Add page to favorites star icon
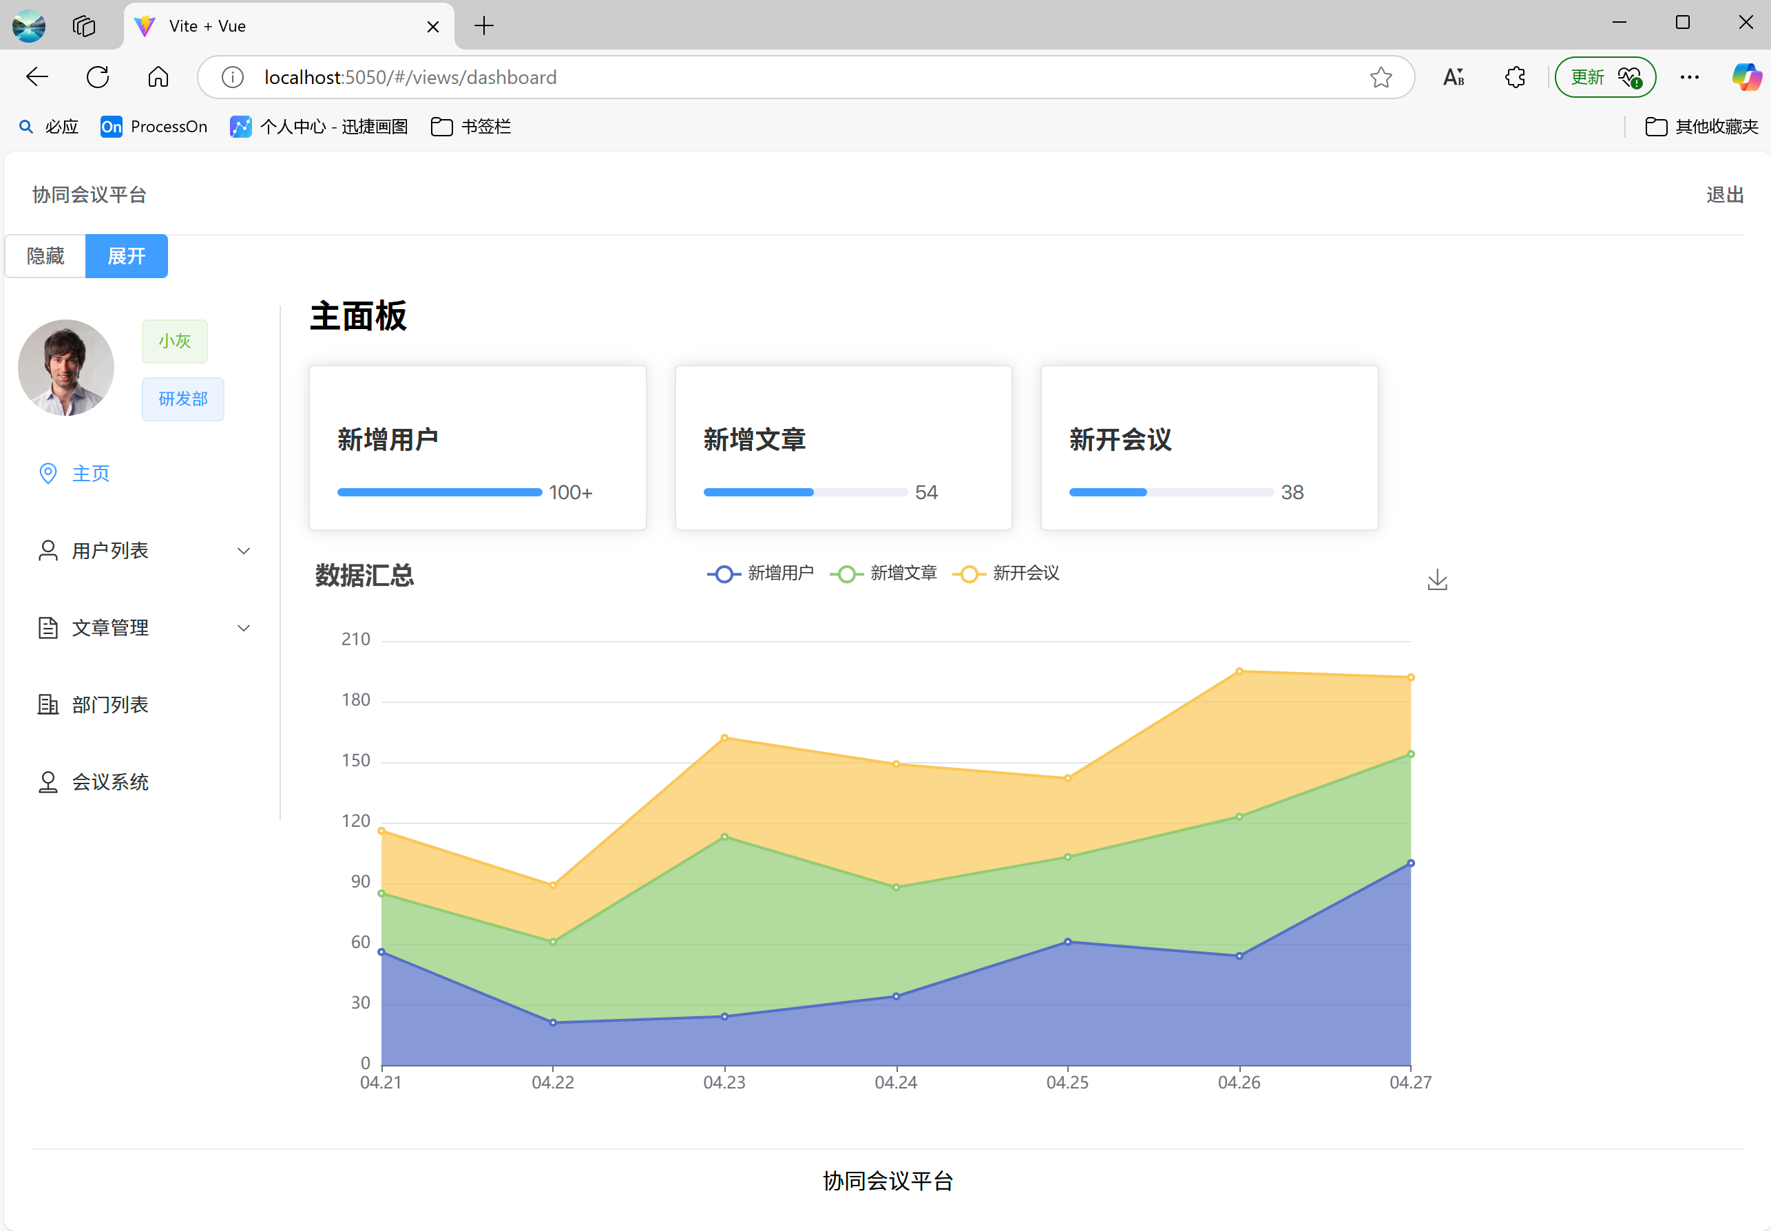This screenshot has width=1771, height=1231. [x=1381, y=77]
